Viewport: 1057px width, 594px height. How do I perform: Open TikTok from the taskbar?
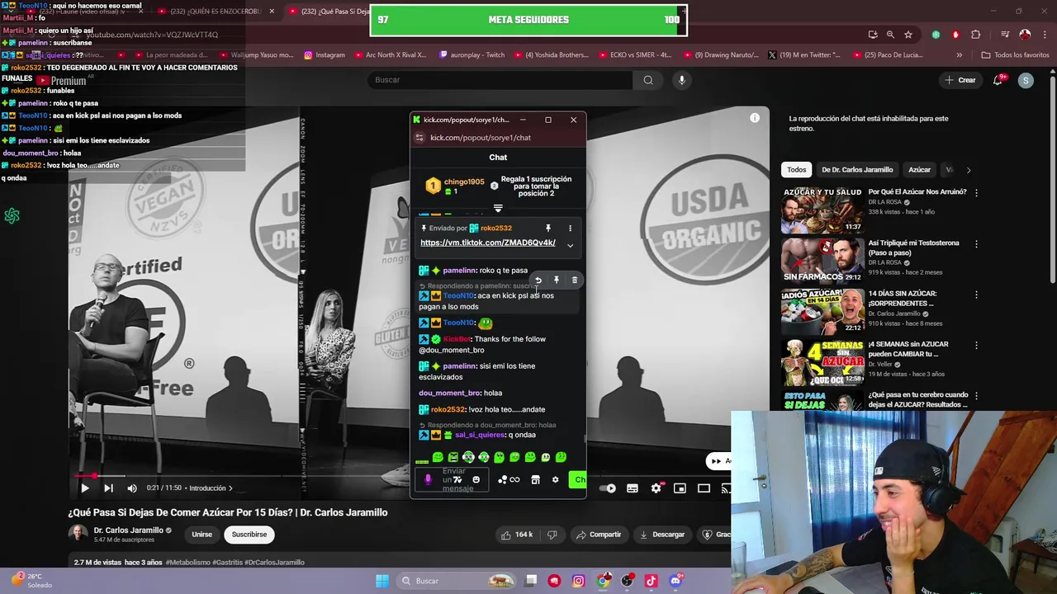pos(651,581)
